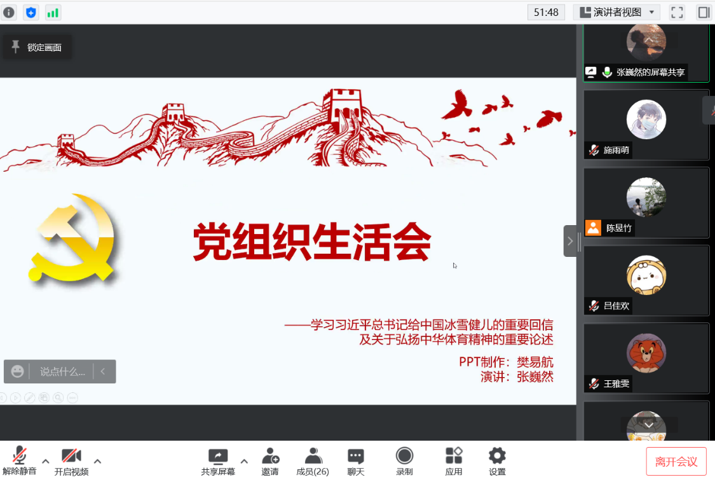Collapse the quick chat box arrow

(103, 371)
